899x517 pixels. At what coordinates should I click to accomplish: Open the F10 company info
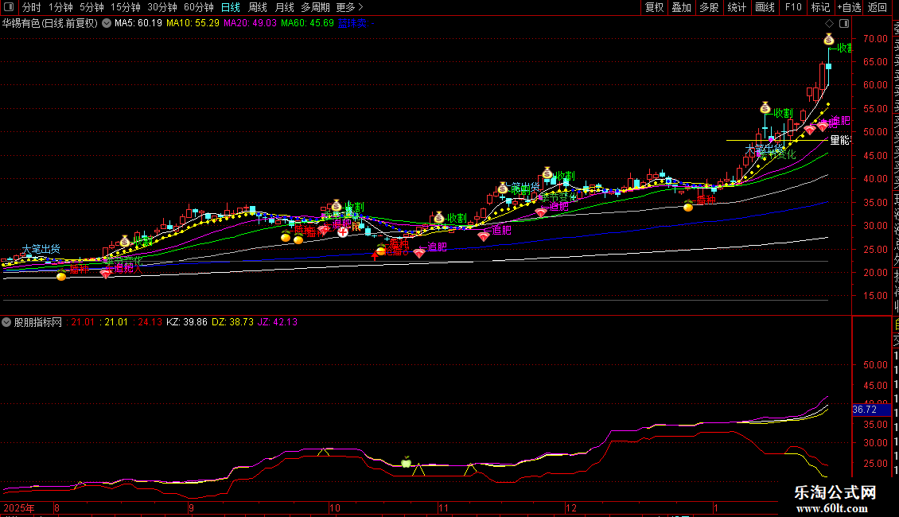click(793, 7)
